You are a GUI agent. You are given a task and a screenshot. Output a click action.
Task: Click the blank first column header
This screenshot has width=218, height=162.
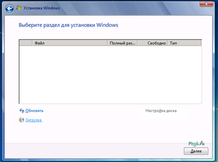click(x=26, y=43)
